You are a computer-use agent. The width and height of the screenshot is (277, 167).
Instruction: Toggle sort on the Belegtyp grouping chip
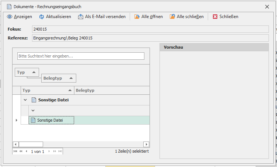coord(59,78)
